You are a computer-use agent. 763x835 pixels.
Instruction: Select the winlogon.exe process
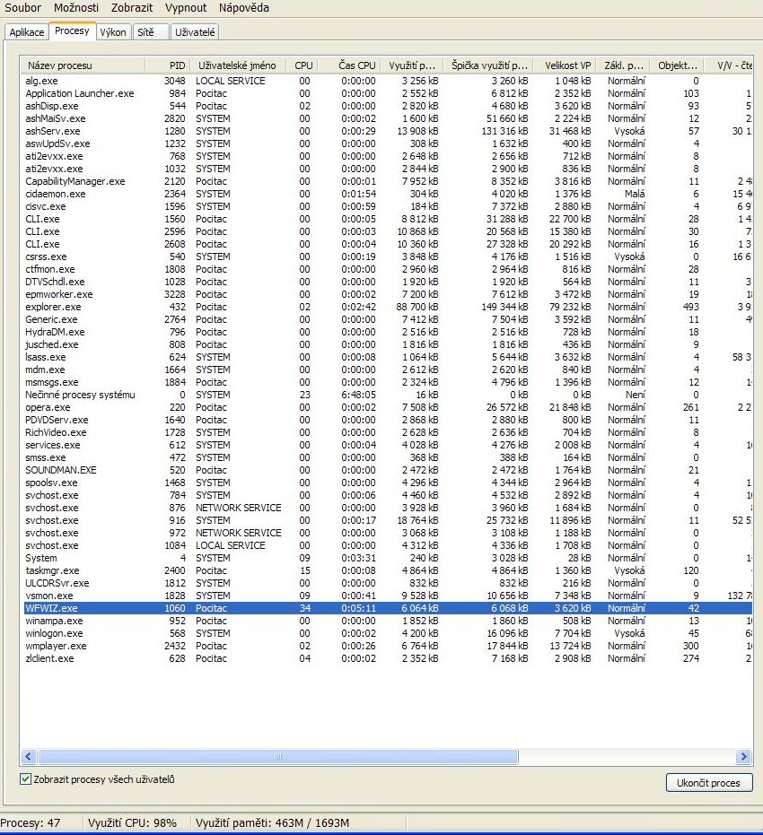pyautogui.click(x=388, y=634)
